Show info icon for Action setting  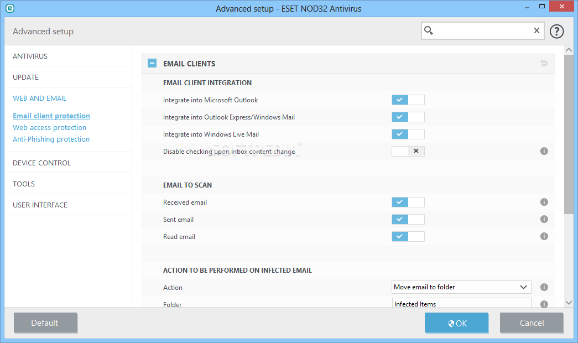pos(544,287)
